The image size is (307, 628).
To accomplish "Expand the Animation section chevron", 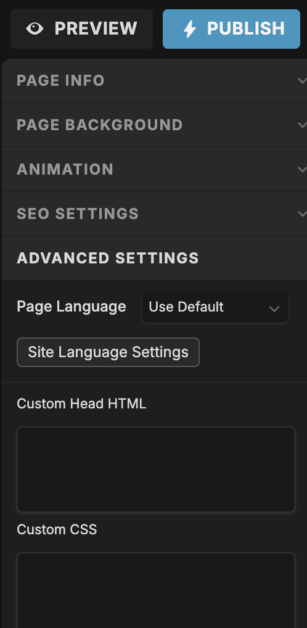I will (x=302, y=170).
